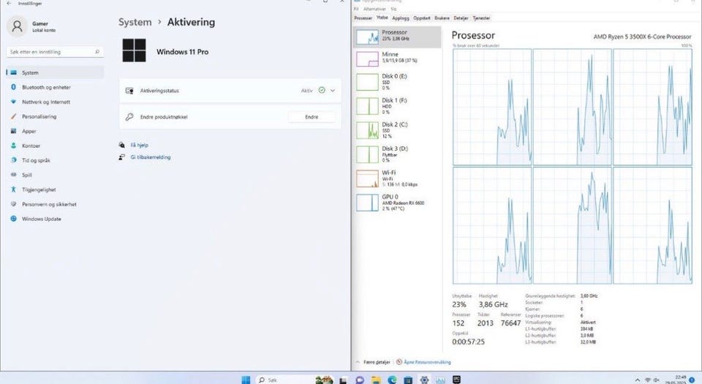The height and width of the screenshot is (384, 702).
Task: Open Microsoft Edge from taskbar
Action: click(392, 380)
